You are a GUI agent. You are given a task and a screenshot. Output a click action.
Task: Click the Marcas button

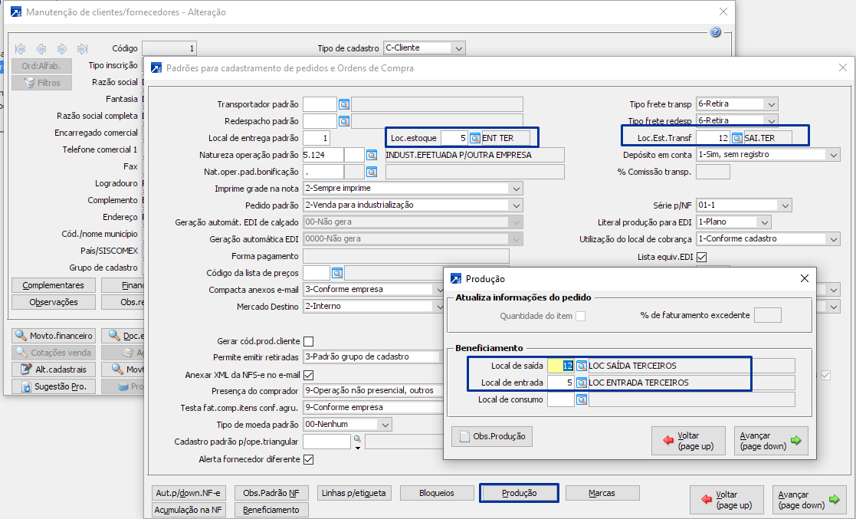(602, 493)
